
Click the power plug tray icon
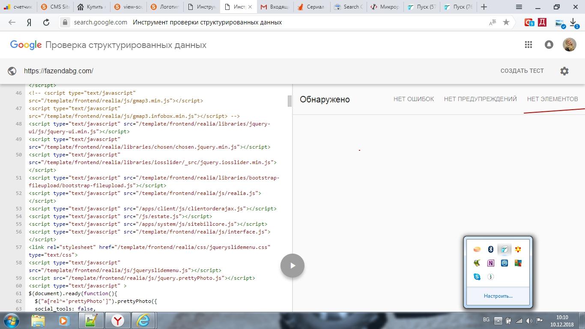click(x=508, y=321)
